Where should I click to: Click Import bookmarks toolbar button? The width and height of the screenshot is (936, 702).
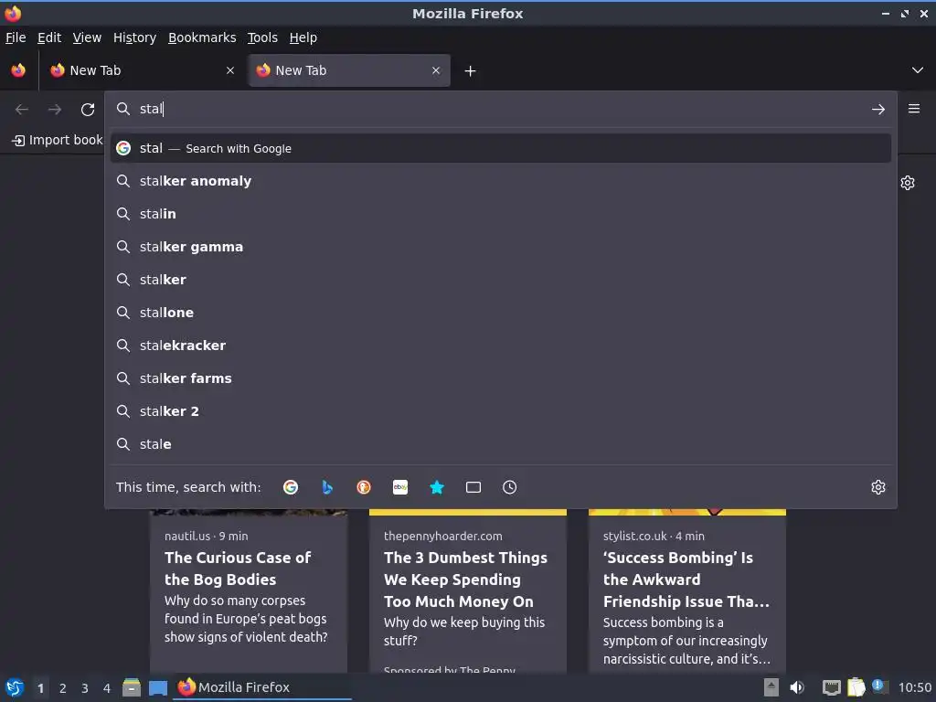tap(58, 140)
